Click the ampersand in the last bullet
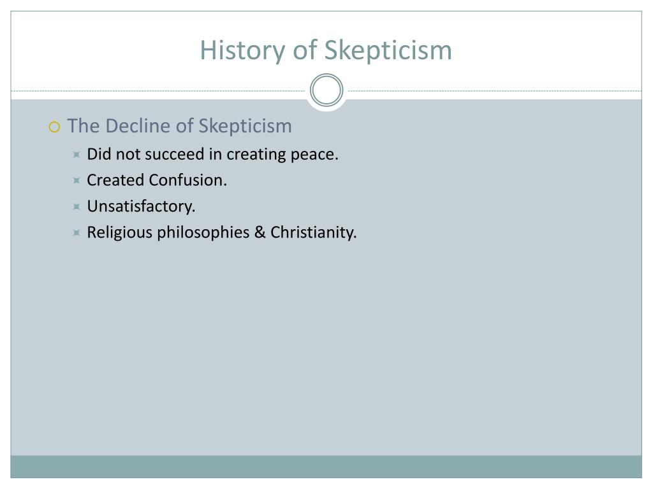The width and height of the screenshot is (653, 489). pos(260,232)
